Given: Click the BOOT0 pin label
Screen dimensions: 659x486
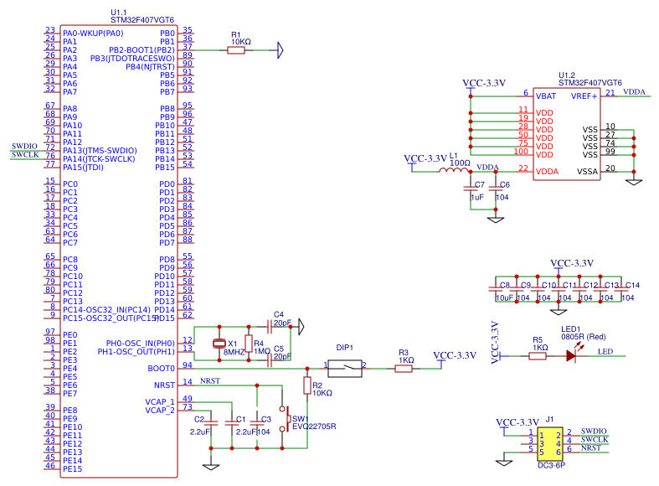Looking at the screenshot, I should tap(161, 369).
